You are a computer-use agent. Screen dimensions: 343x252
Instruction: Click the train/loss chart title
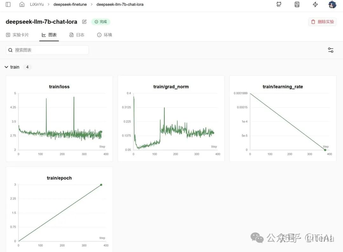(59, 87)
